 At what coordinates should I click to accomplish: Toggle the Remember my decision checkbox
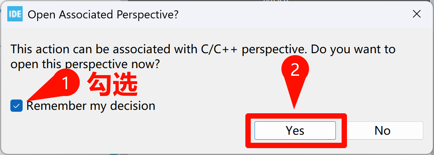(16, 106)
